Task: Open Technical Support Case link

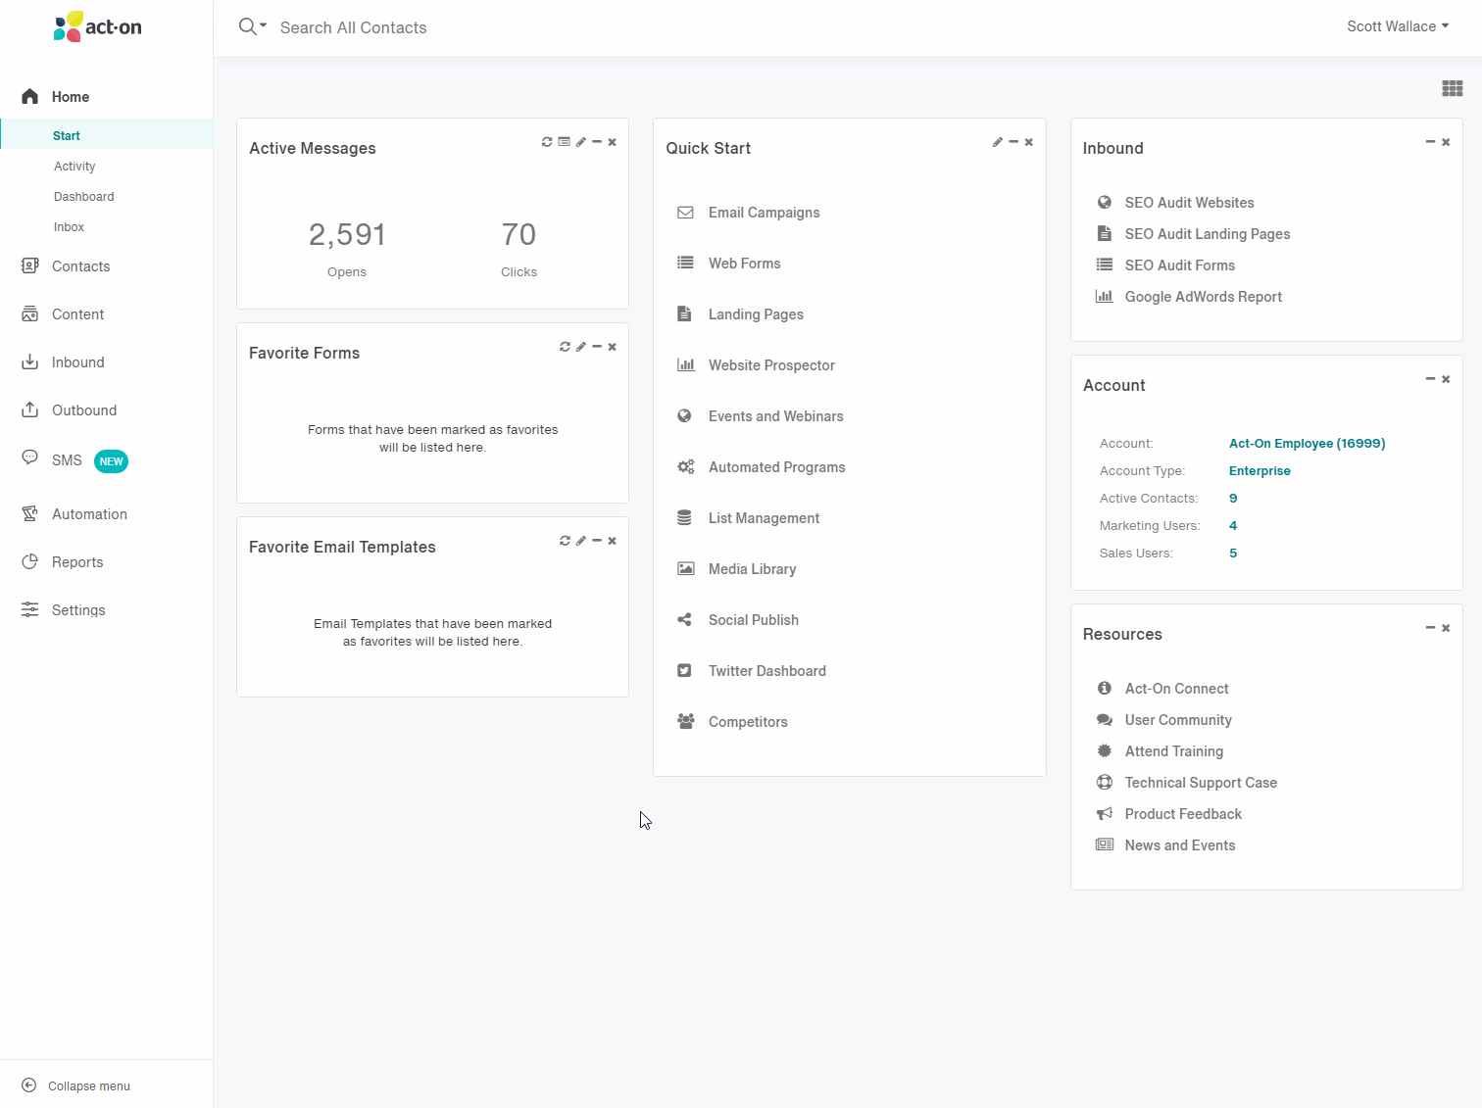Action: pos(1186,783)
